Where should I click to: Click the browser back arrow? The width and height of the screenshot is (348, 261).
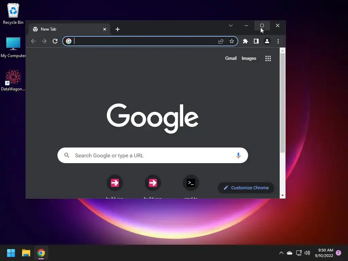coord(33,41)
